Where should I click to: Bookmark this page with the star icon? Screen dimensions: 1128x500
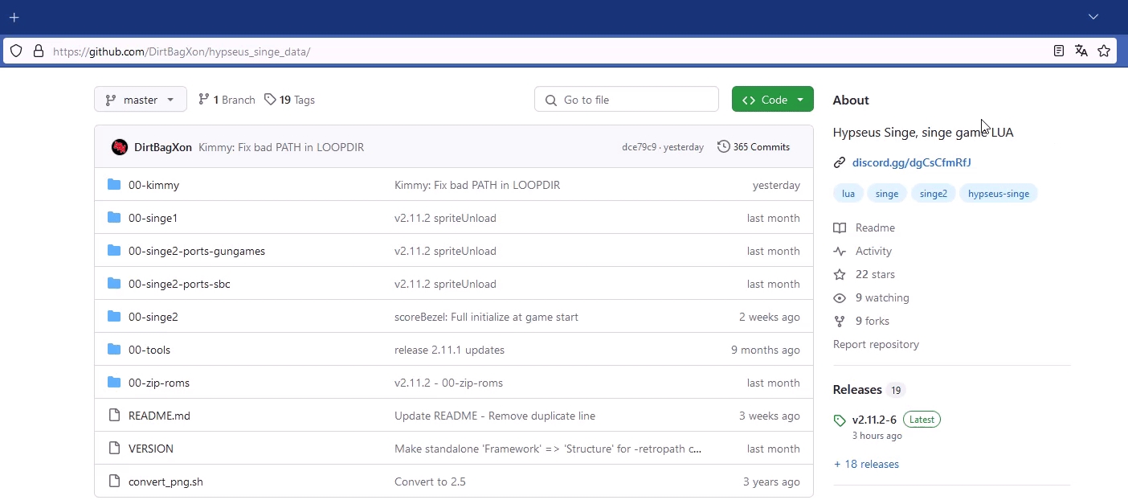[1104, 51]
